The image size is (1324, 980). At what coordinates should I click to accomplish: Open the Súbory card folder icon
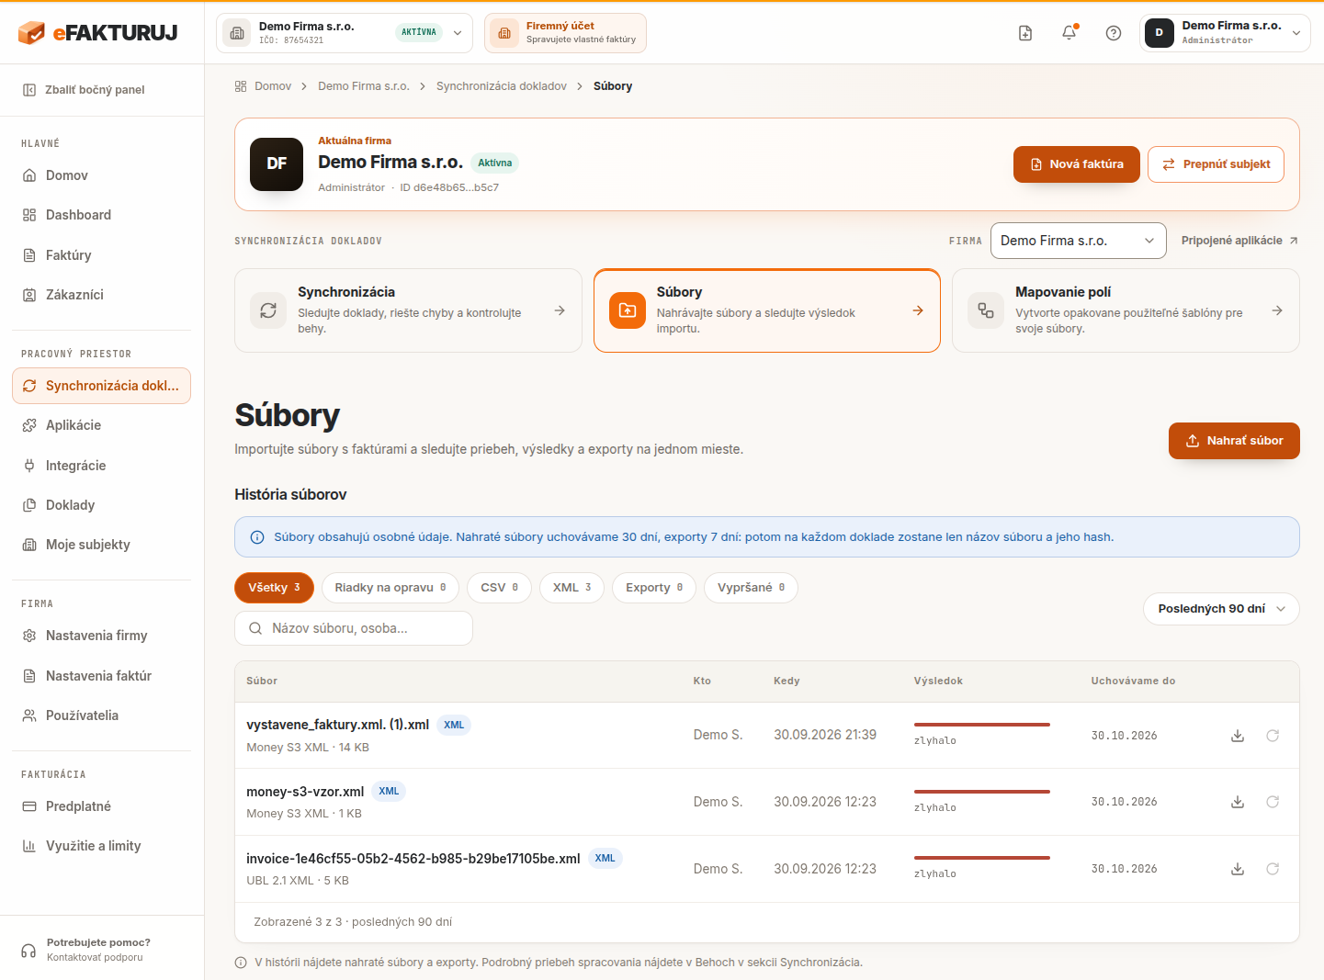tap(628, 310)
